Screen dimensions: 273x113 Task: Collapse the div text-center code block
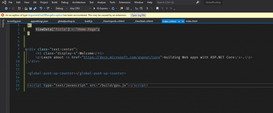pos(26,49)
